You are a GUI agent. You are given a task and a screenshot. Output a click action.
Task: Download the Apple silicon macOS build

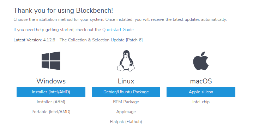201,92
